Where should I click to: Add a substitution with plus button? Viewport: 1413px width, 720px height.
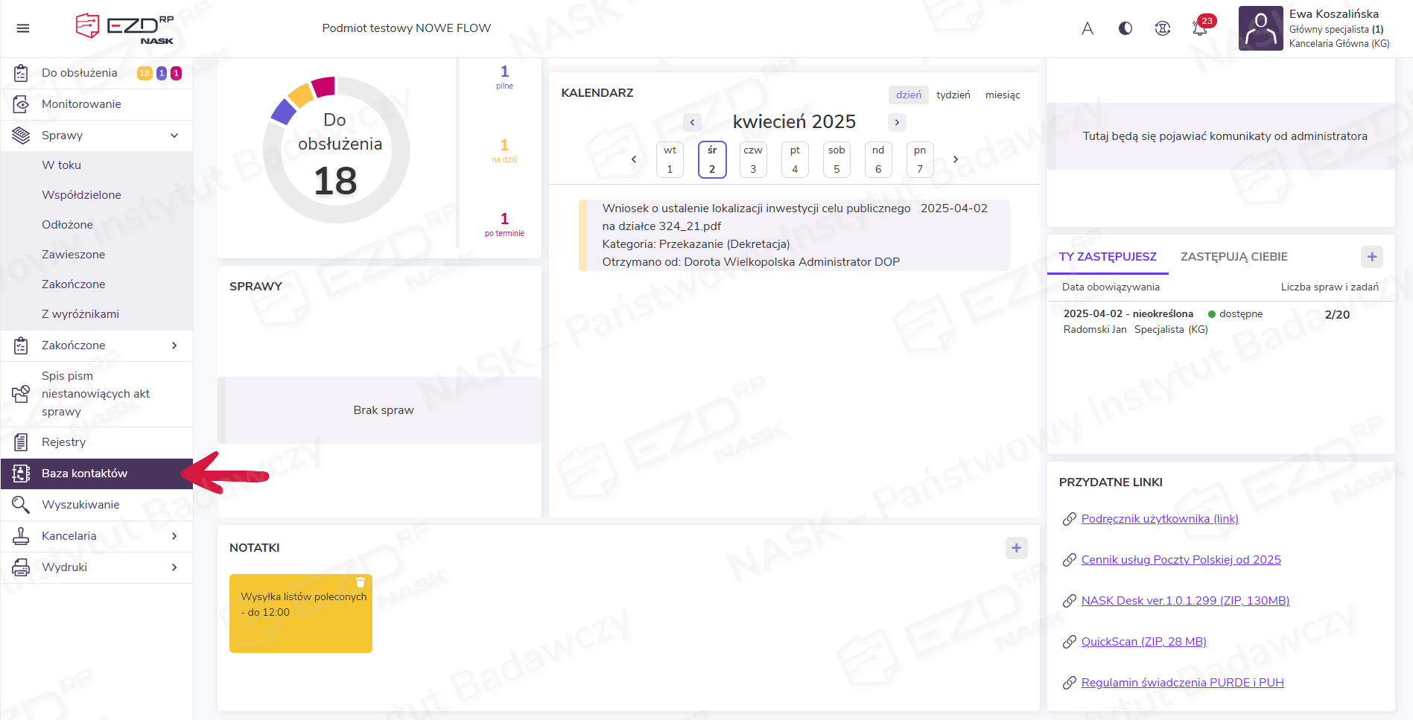1371,257
